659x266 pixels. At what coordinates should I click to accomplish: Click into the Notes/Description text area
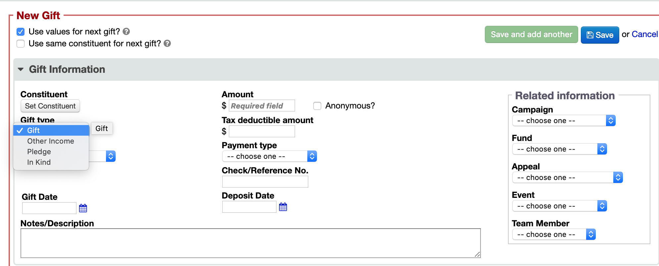(250, 243)
